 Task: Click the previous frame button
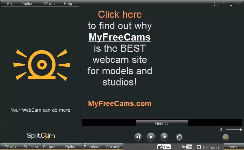pyautogui.click(x=138, y=137)
